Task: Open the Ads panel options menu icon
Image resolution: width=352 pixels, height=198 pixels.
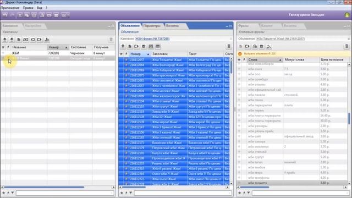Action: [230, 38]
